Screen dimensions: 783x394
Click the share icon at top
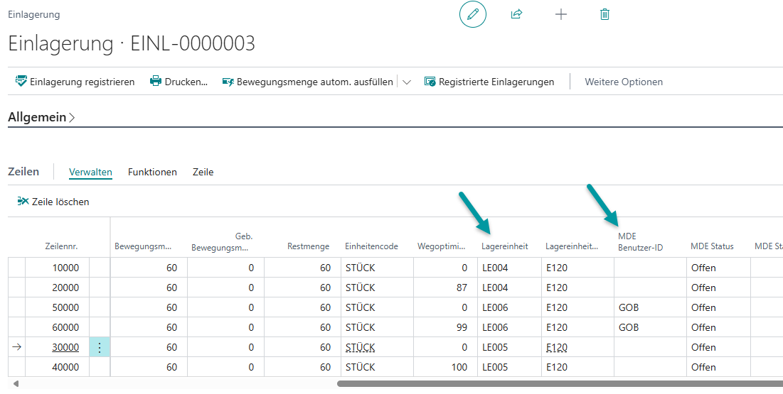click(x=517, y=14)
